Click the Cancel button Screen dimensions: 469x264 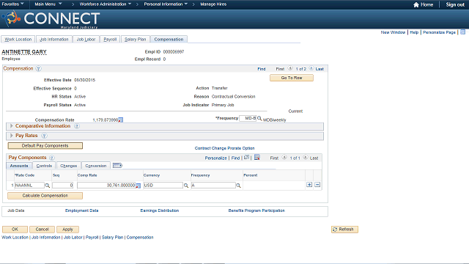(x=43, y=230)
